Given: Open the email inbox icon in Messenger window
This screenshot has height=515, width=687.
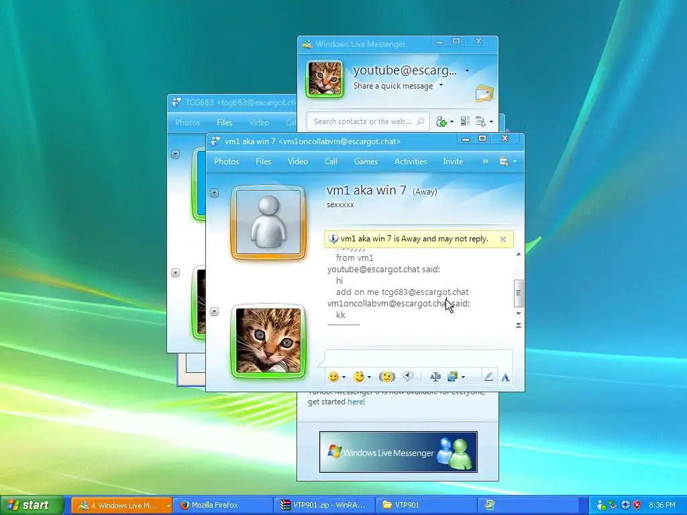Looking at the screenshot, I should (x=484, y=93).
